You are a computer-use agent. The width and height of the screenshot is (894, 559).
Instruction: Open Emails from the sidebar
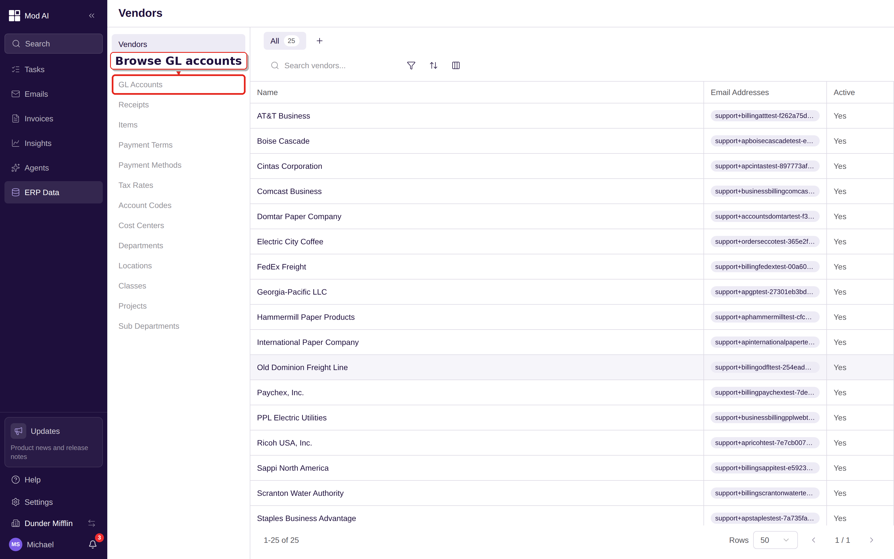point(54,94)
